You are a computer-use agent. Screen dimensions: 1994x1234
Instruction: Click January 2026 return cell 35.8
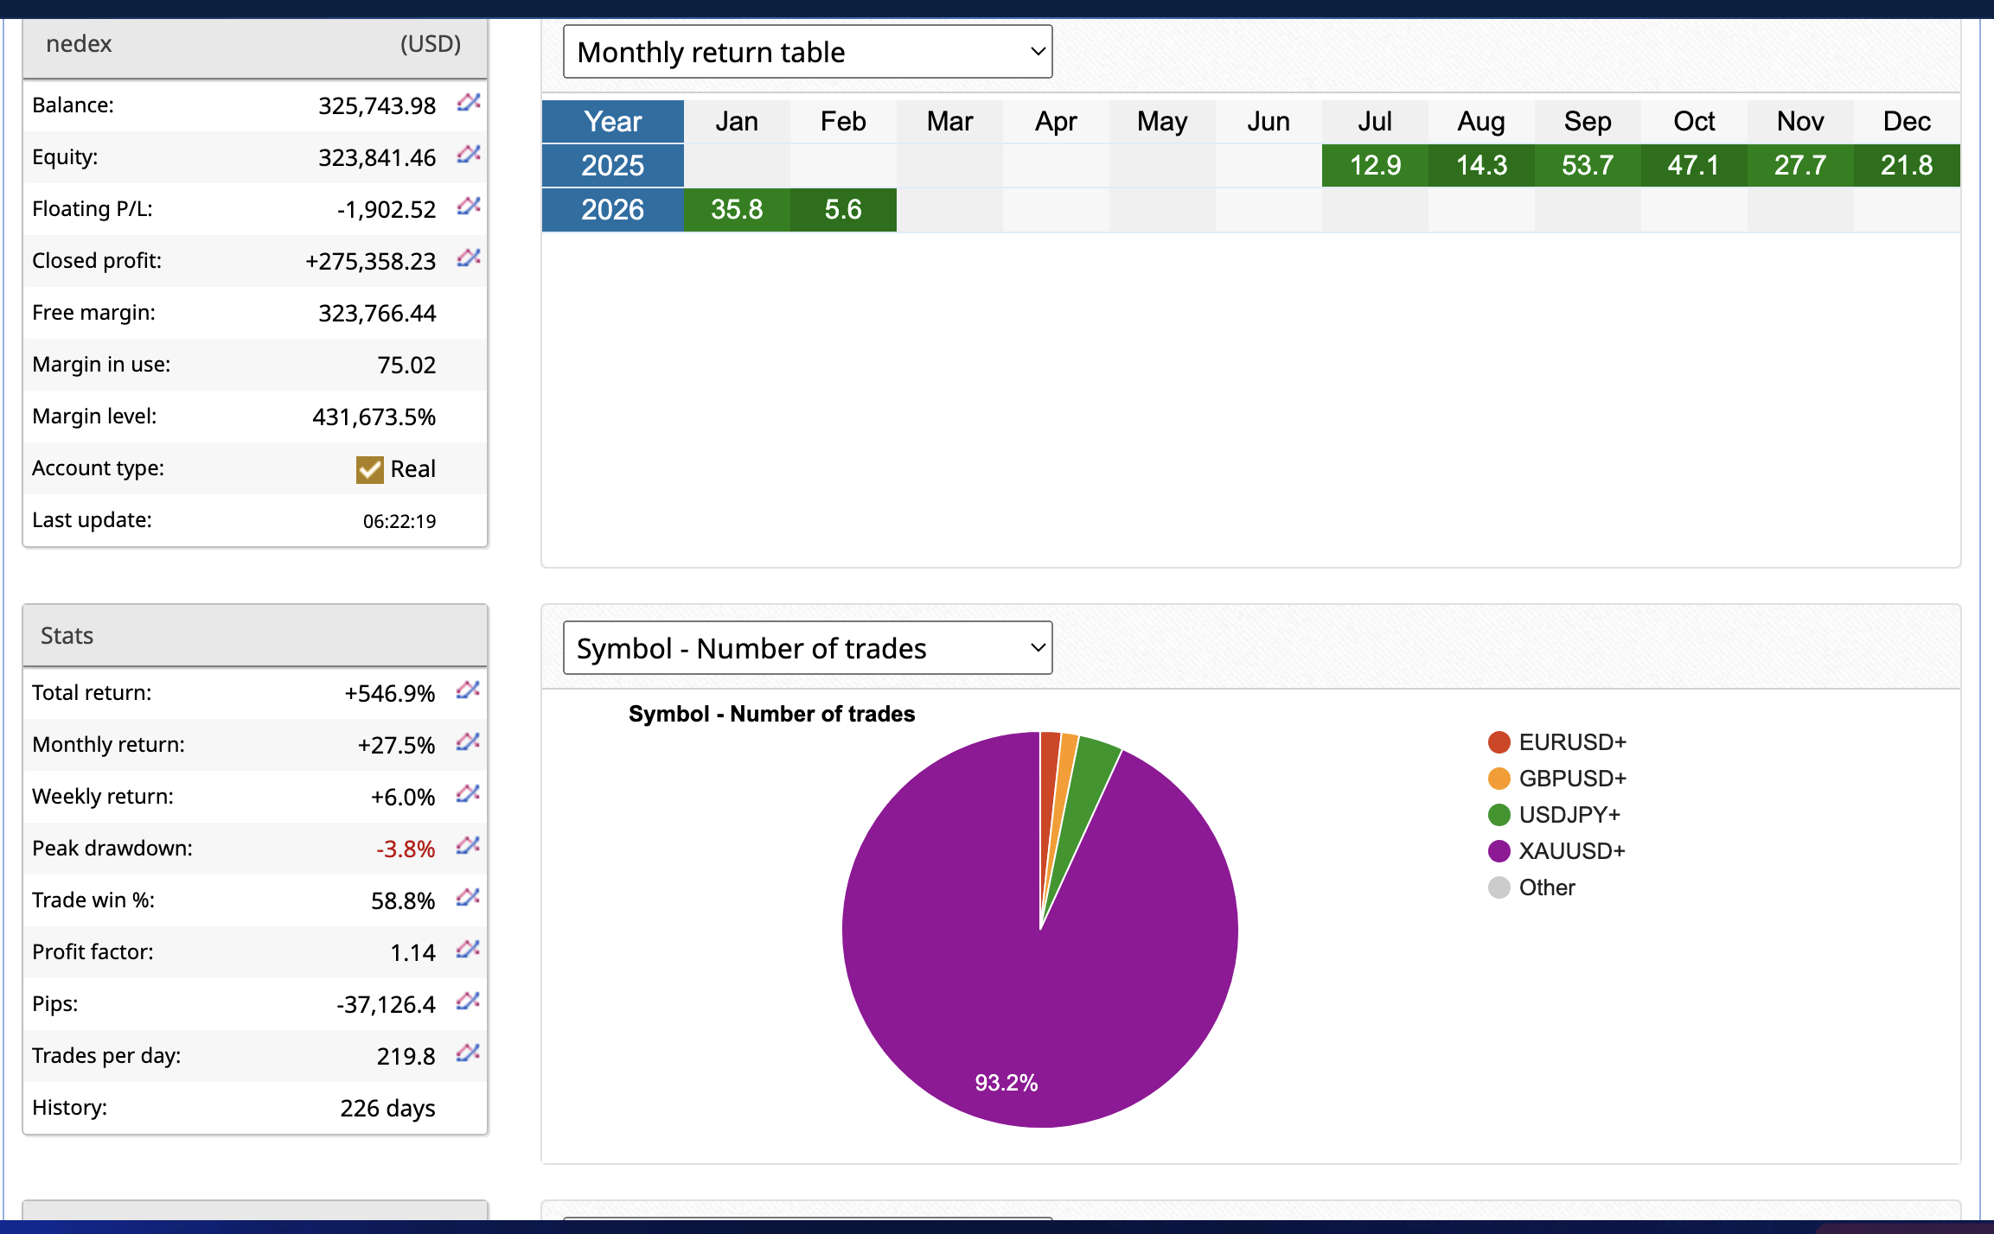point(737,210)
